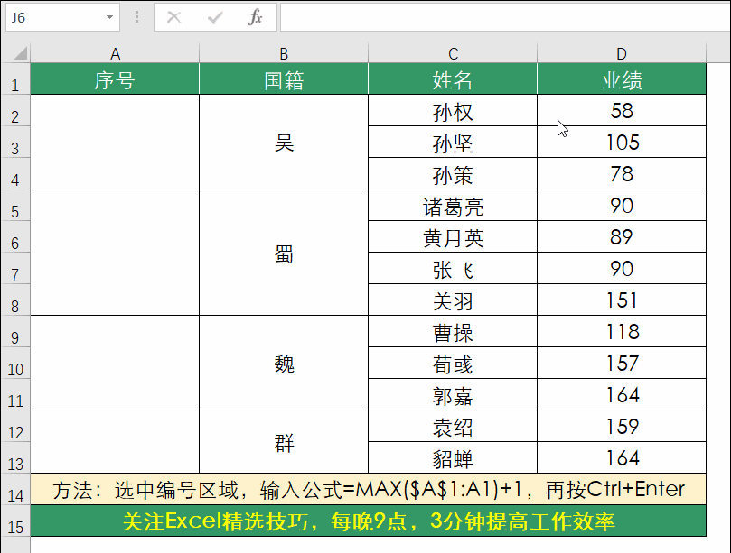Screen dimensions: 731x553
Task: Select empty merged 序号 cell beside 蜀
Action: pyautogui.click(x=115, y=253)
